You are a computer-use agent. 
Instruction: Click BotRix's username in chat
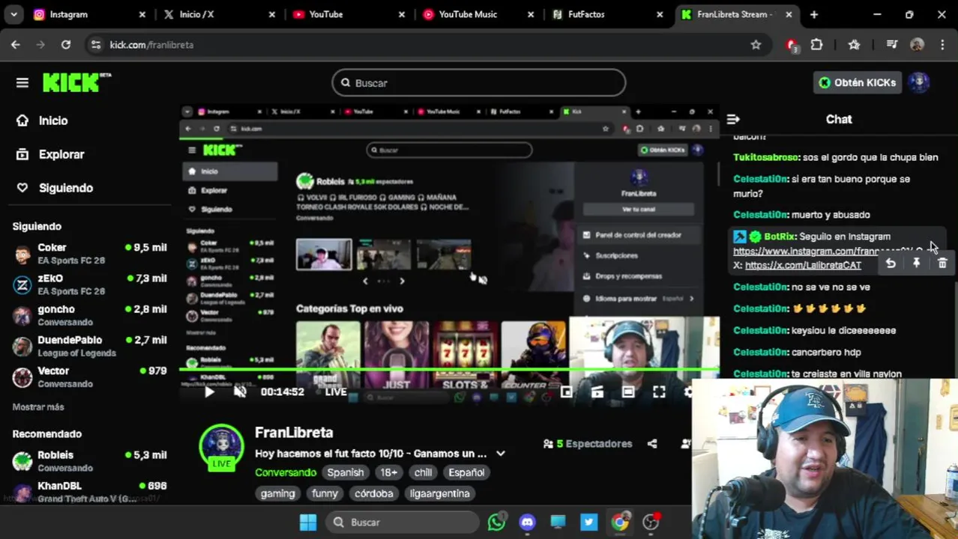(x=779, y=237)
